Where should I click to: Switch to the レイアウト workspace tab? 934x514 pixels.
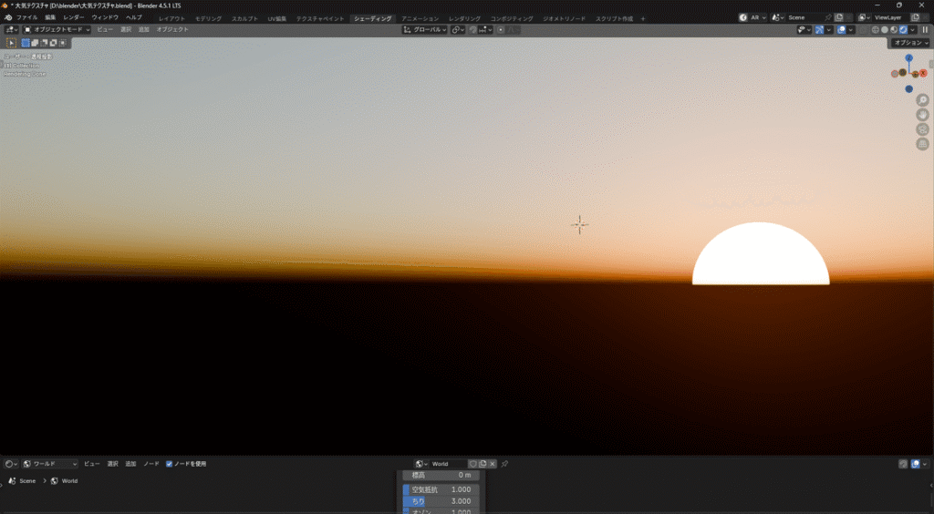[172, 18]
